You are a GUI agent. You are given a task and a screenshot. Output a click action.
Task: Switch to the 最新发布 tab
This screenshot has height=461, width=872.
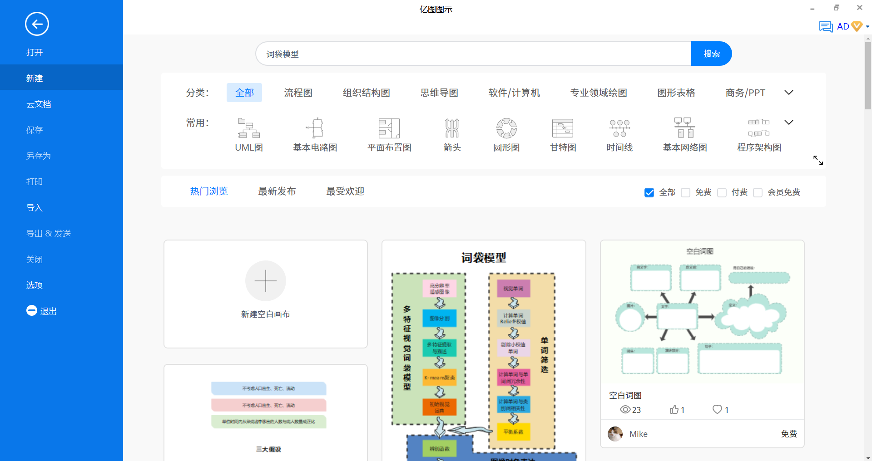point(277,191)
